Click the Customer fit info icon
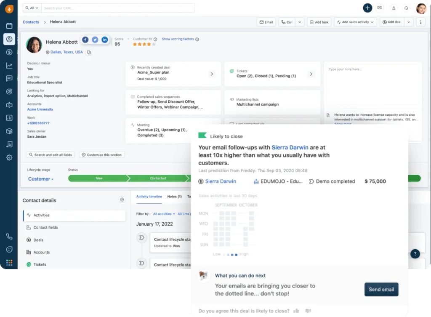The width and height of the screenshot is (431, 317). (x=155, y=39)
